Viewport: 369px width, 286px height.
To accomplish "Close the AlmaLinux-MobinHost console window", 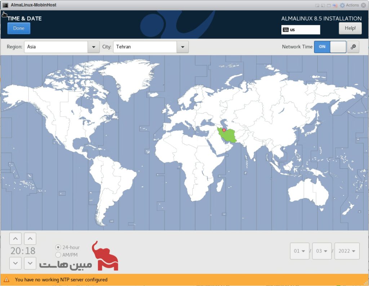I will 363,5.
